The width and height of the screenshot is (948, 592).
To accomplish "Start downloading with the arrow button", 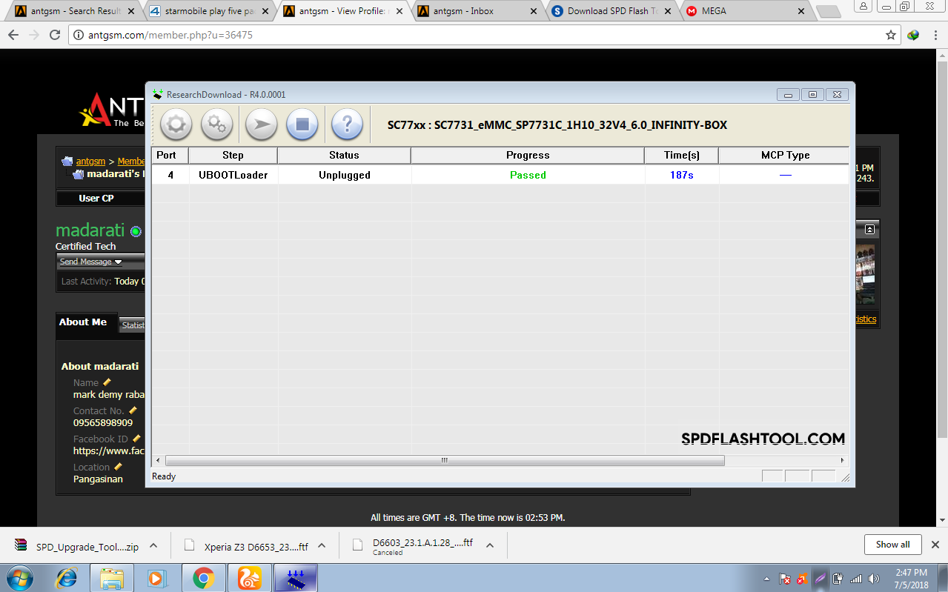I will click(262, 124).
